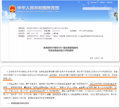Click the underlined text in paragraph 5
This screenshot has width=120, height=108.
pos(83,75)
